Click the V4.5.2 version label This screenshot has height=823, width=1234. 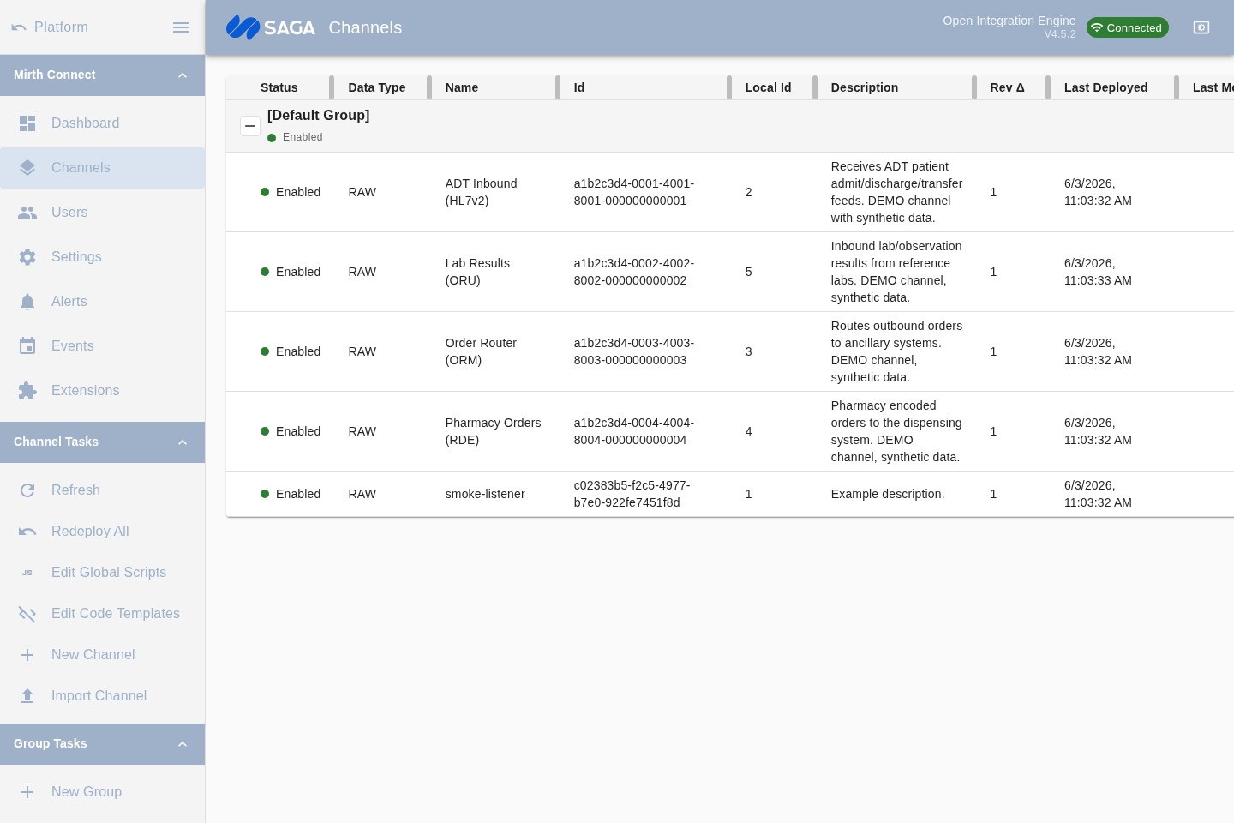pos(1060,34)
